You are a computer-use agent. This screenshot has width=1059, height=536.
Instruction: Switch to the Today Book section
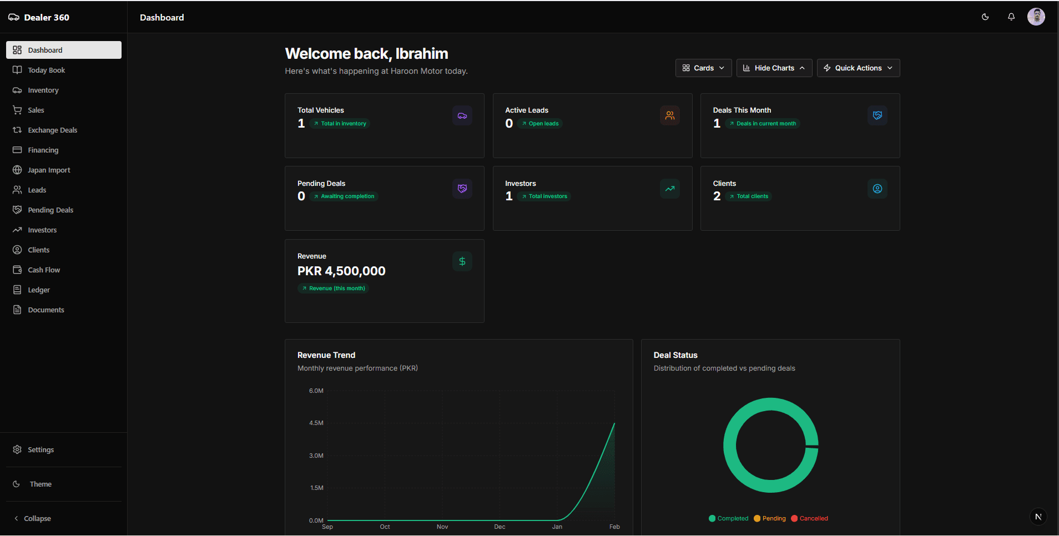pyautogui.click(x=47, y=70)
